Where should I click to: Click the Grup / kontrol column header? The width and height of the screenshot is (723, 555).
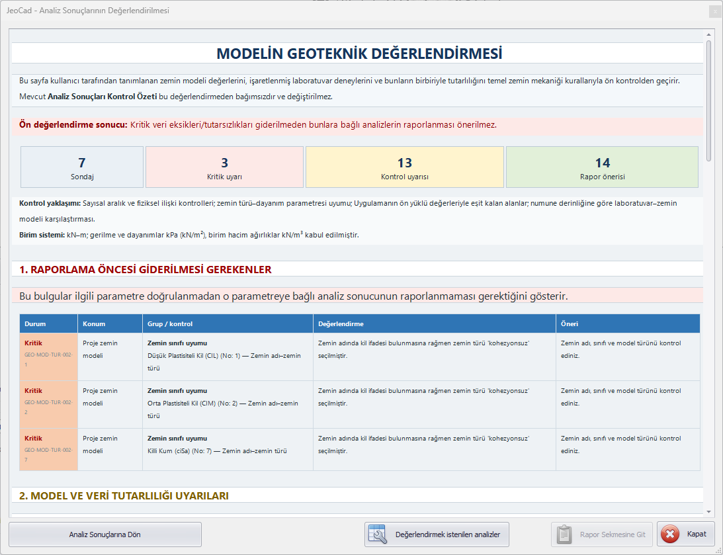tap(228, 323)
